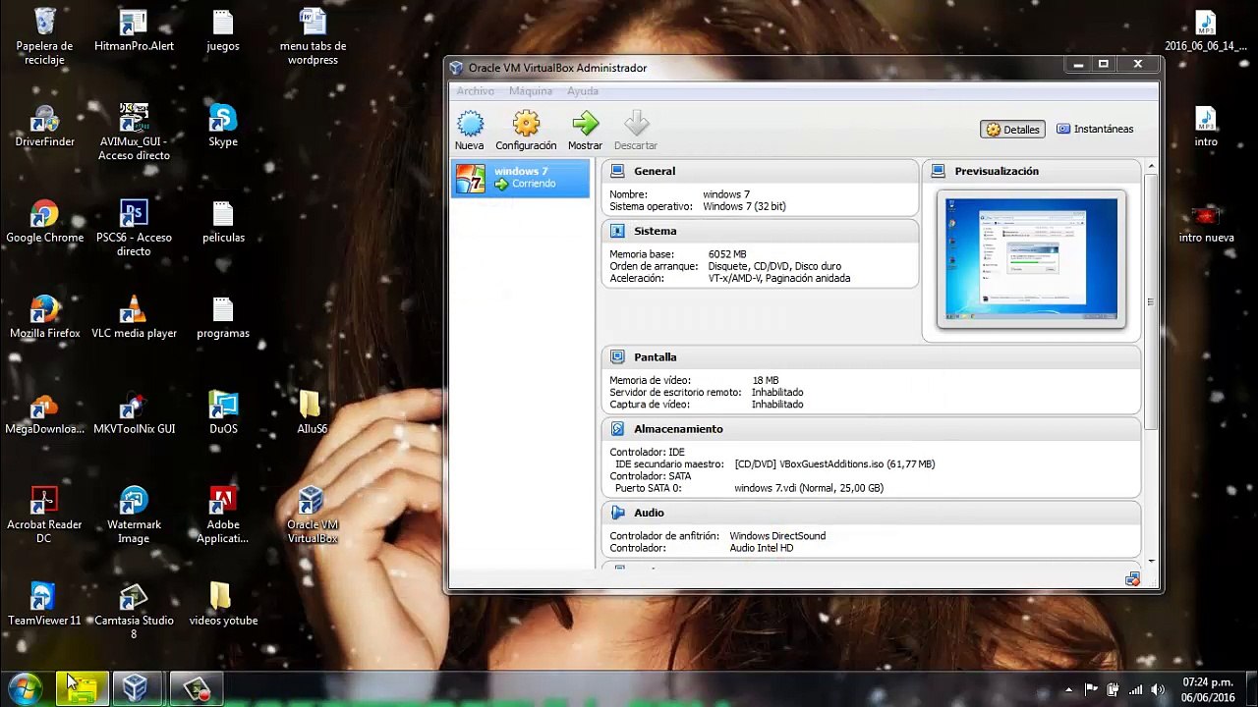Select the juegos file on the desktop

pyautogui.click(x=223, y=21)
